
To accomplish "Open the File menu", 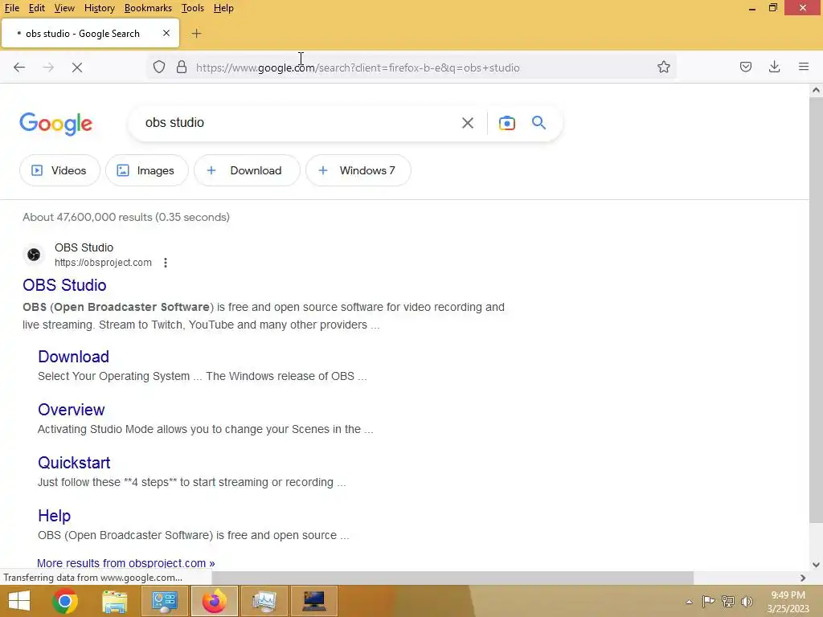I will coord(11,8).
